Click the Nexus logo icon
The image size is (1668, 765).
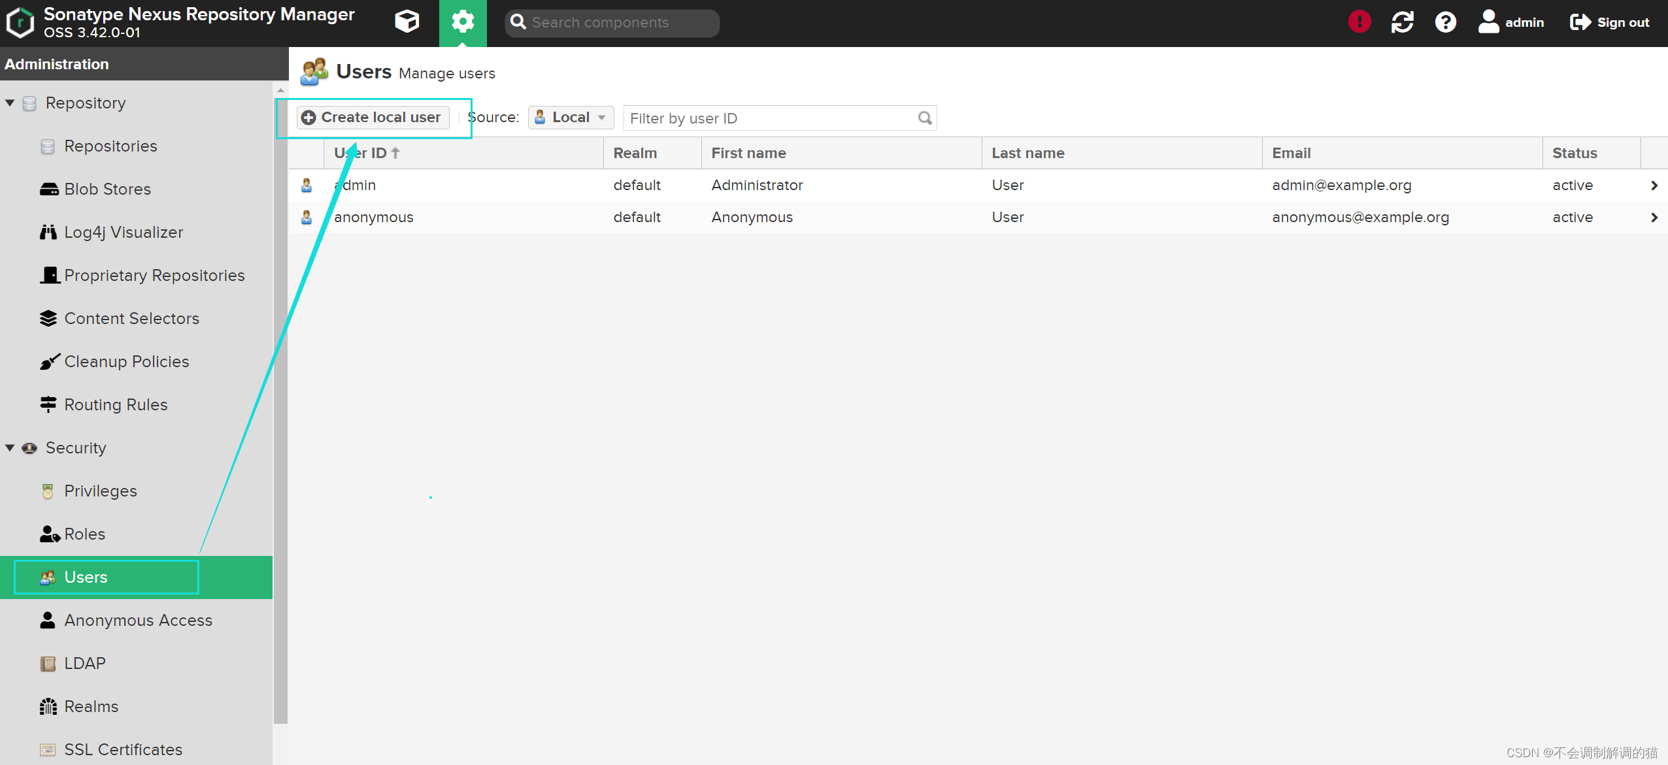click(20, 22)
